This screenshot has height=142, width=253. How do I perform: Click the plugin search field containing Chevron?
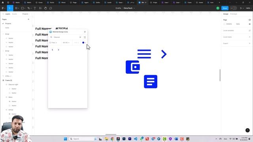[66, 37]
